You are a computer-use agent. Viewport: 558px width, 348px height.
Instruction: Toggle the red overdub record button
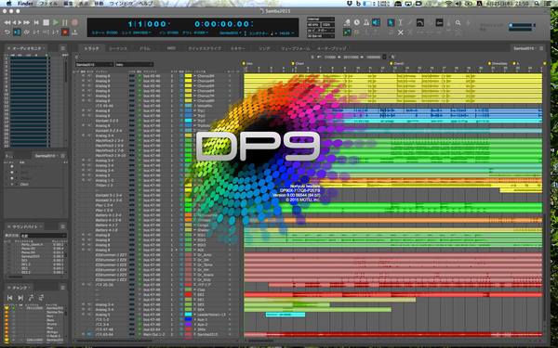65,32
